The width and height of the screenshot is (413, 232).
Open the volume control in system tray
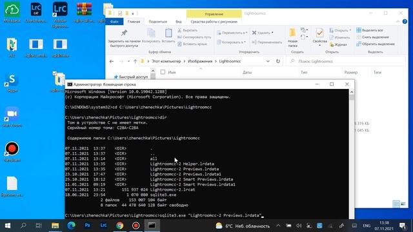299,226
